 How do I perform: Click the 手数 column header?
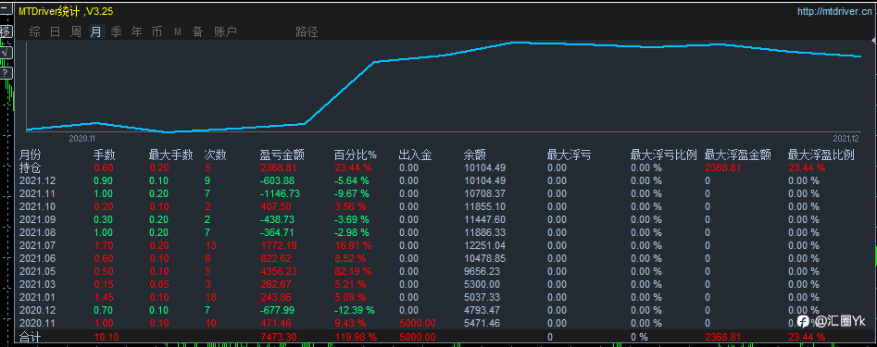click(104, 155)
